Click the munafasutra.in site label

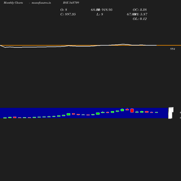point(41,3)
